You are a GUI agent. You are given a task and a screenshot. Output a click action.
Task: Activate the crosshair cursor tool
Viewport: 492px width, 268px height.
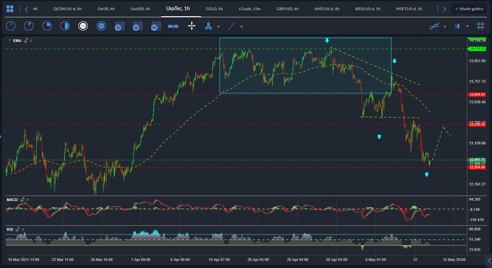tap(192, 26)
